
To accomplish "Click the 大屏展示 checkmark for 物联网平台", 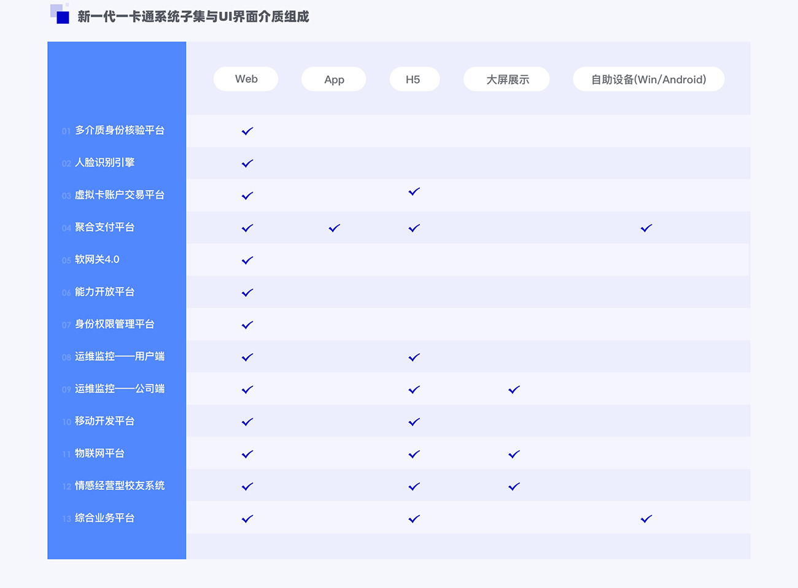I will (x=514, y=454).
